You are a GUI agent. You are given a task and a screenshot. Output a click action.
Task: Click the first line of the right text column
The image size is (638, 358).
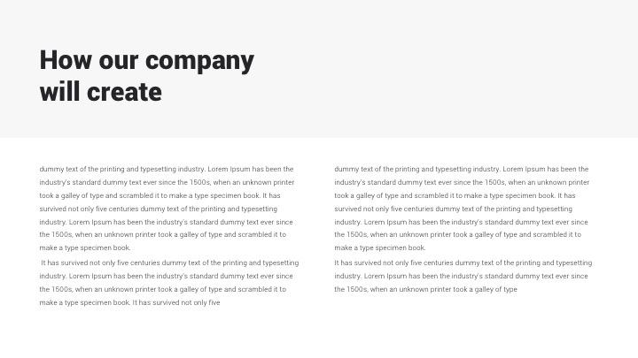461,169
